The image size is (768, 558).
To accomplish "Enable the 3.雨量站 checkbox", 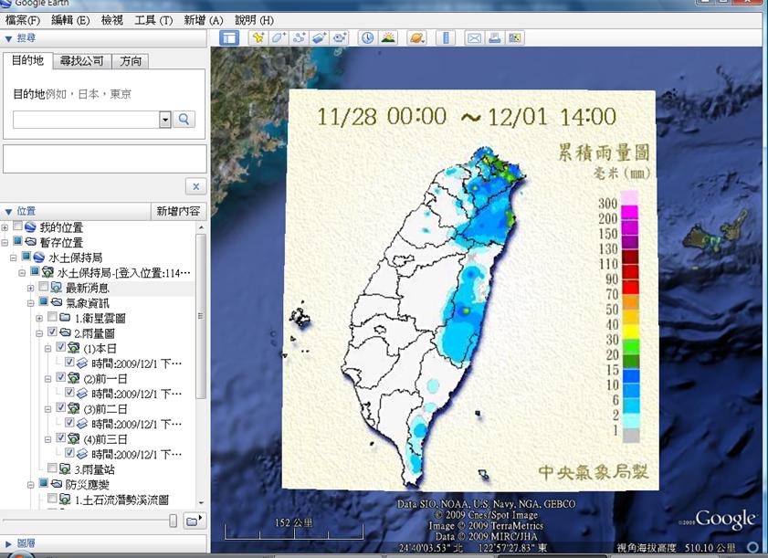I will (x=52, y=469).
